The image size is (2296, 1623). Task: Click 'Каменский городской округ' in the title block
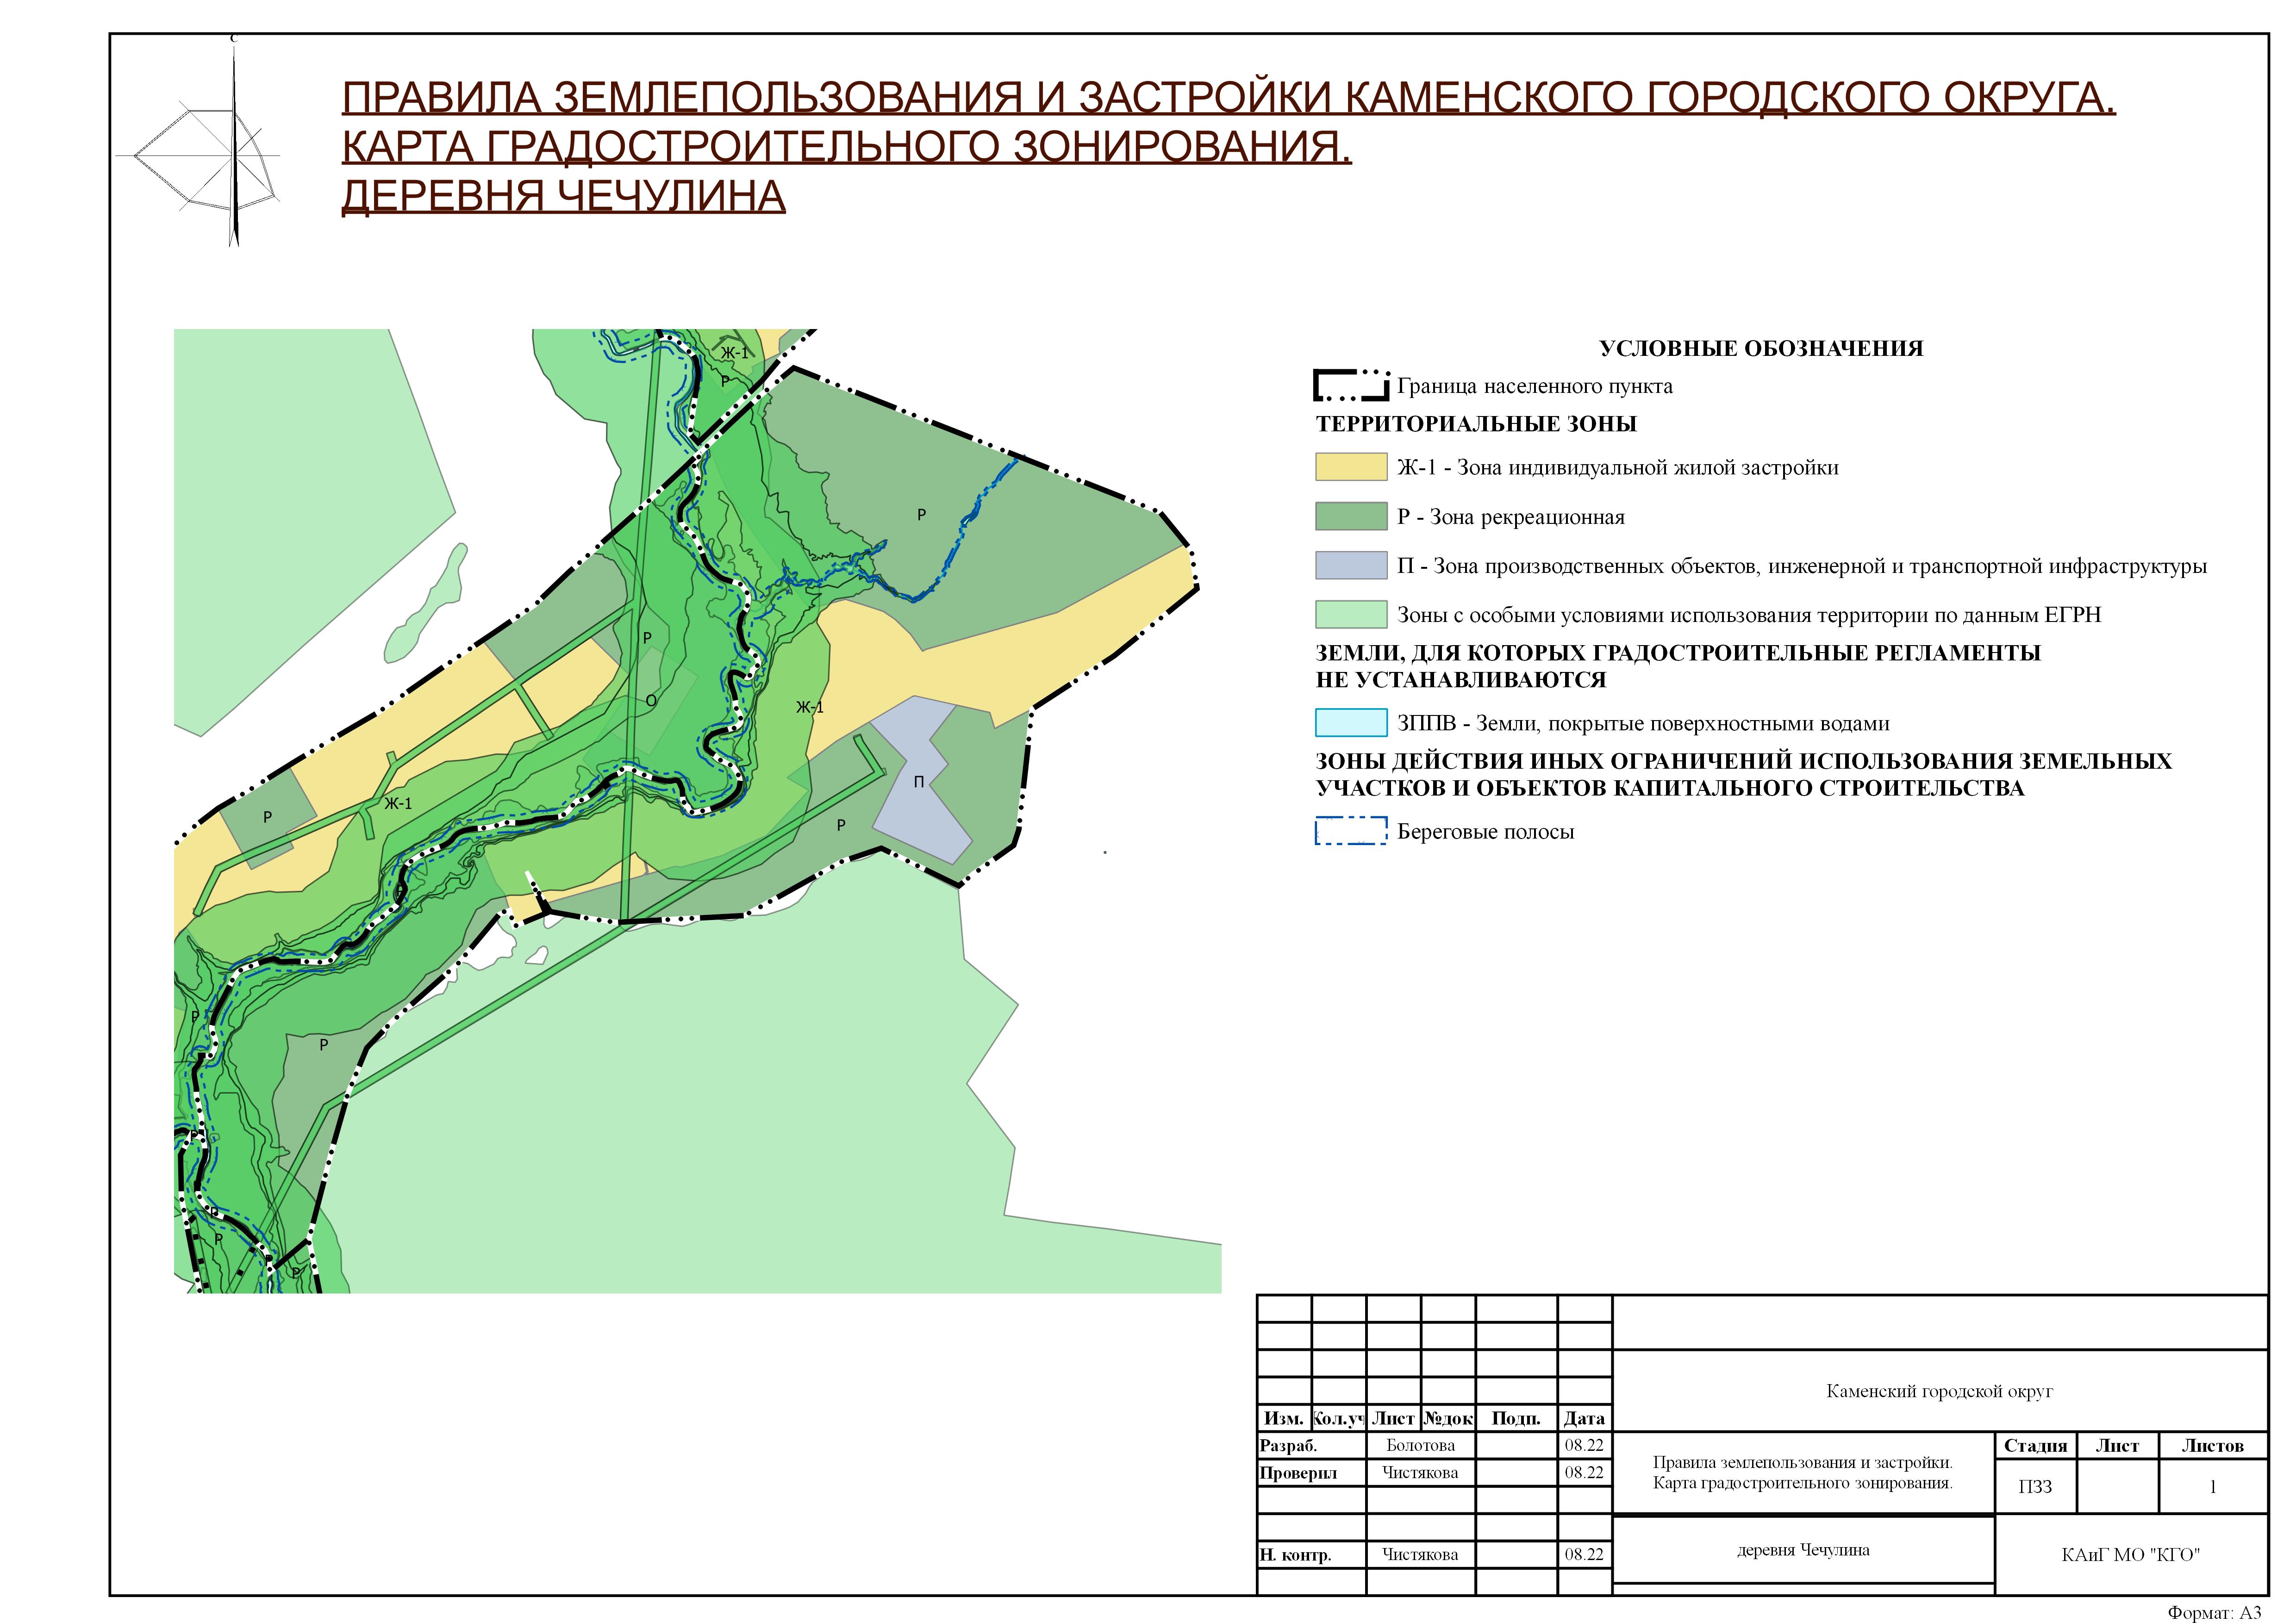tap(1939, 1391)
